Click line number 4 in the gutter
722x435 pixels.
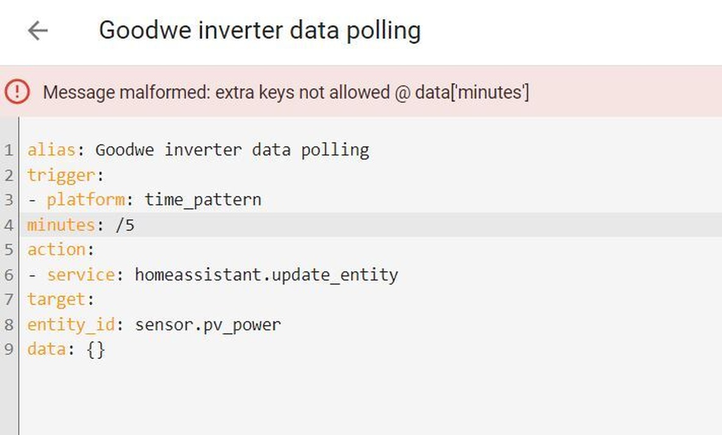[9, 225]
